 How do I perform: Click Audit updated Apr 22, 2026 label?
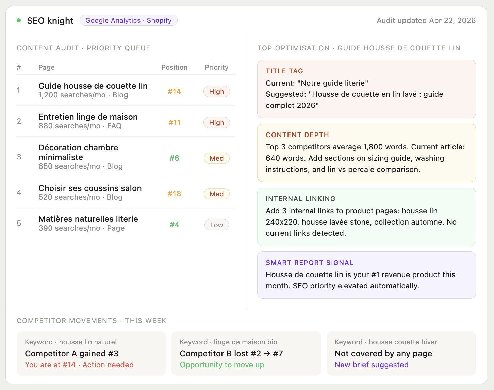[x=426, y=20]
